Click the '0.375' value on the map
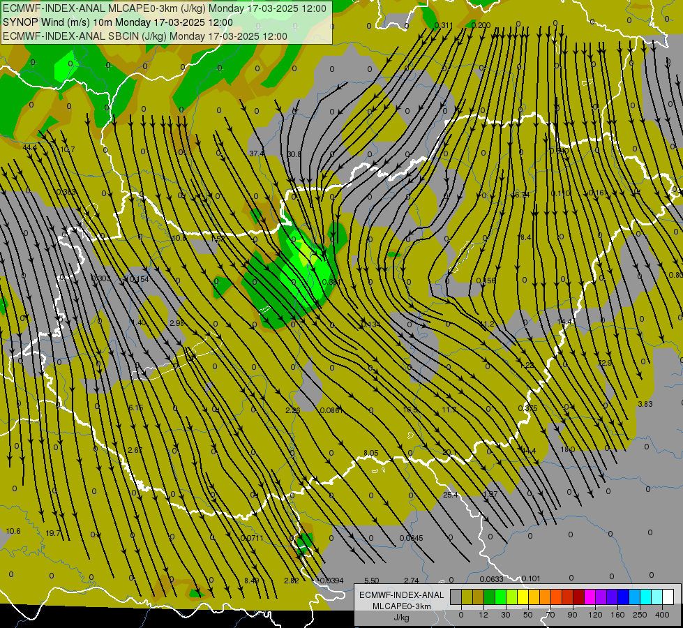Viewport: 683px width, 628px height. (x=527, y=408)
